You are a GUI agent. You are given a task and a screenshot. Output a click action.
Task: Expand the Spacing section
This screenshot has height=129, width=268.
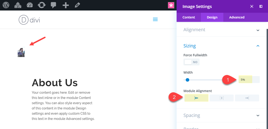[x=258, y=115]
